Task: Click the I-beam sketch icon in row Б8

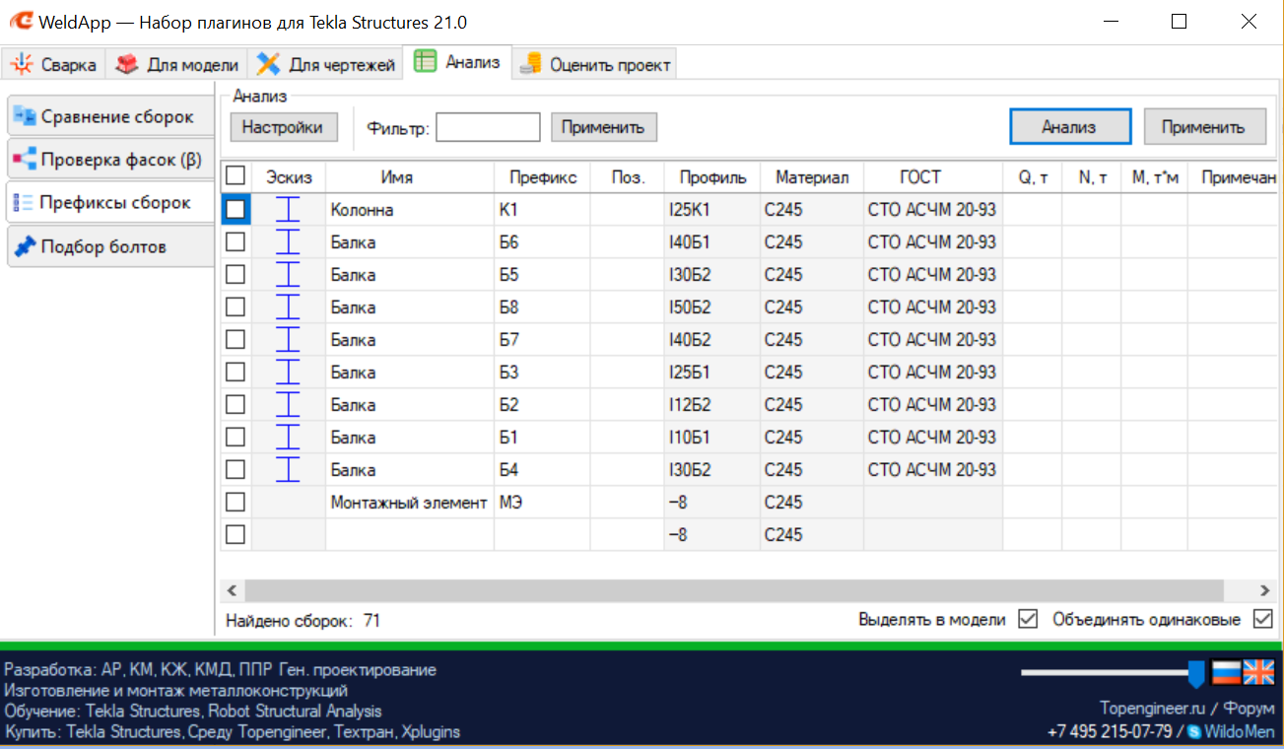Action: point(287,307)
